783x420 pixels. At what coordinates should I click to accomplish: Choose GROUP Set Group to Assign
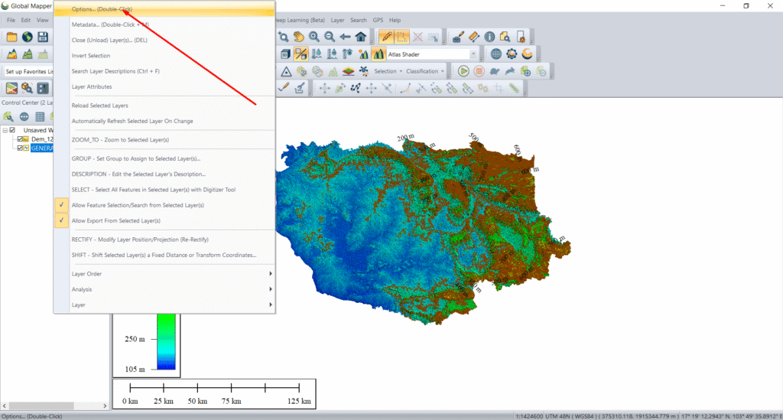click(164, 158)
